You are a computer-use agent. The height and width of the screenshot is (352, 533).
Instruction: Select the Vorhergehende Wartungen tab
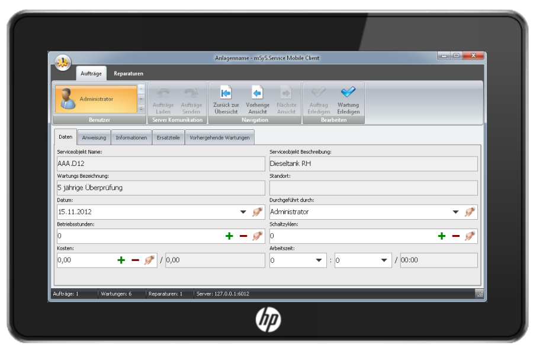(219, 138)
